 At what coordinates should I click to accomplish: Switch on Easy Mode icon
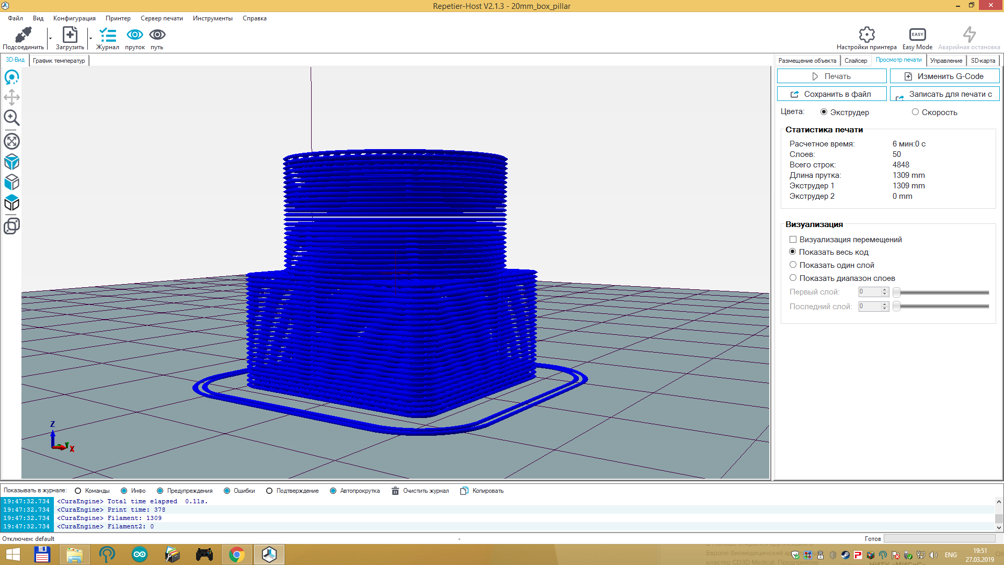point(917,35)
